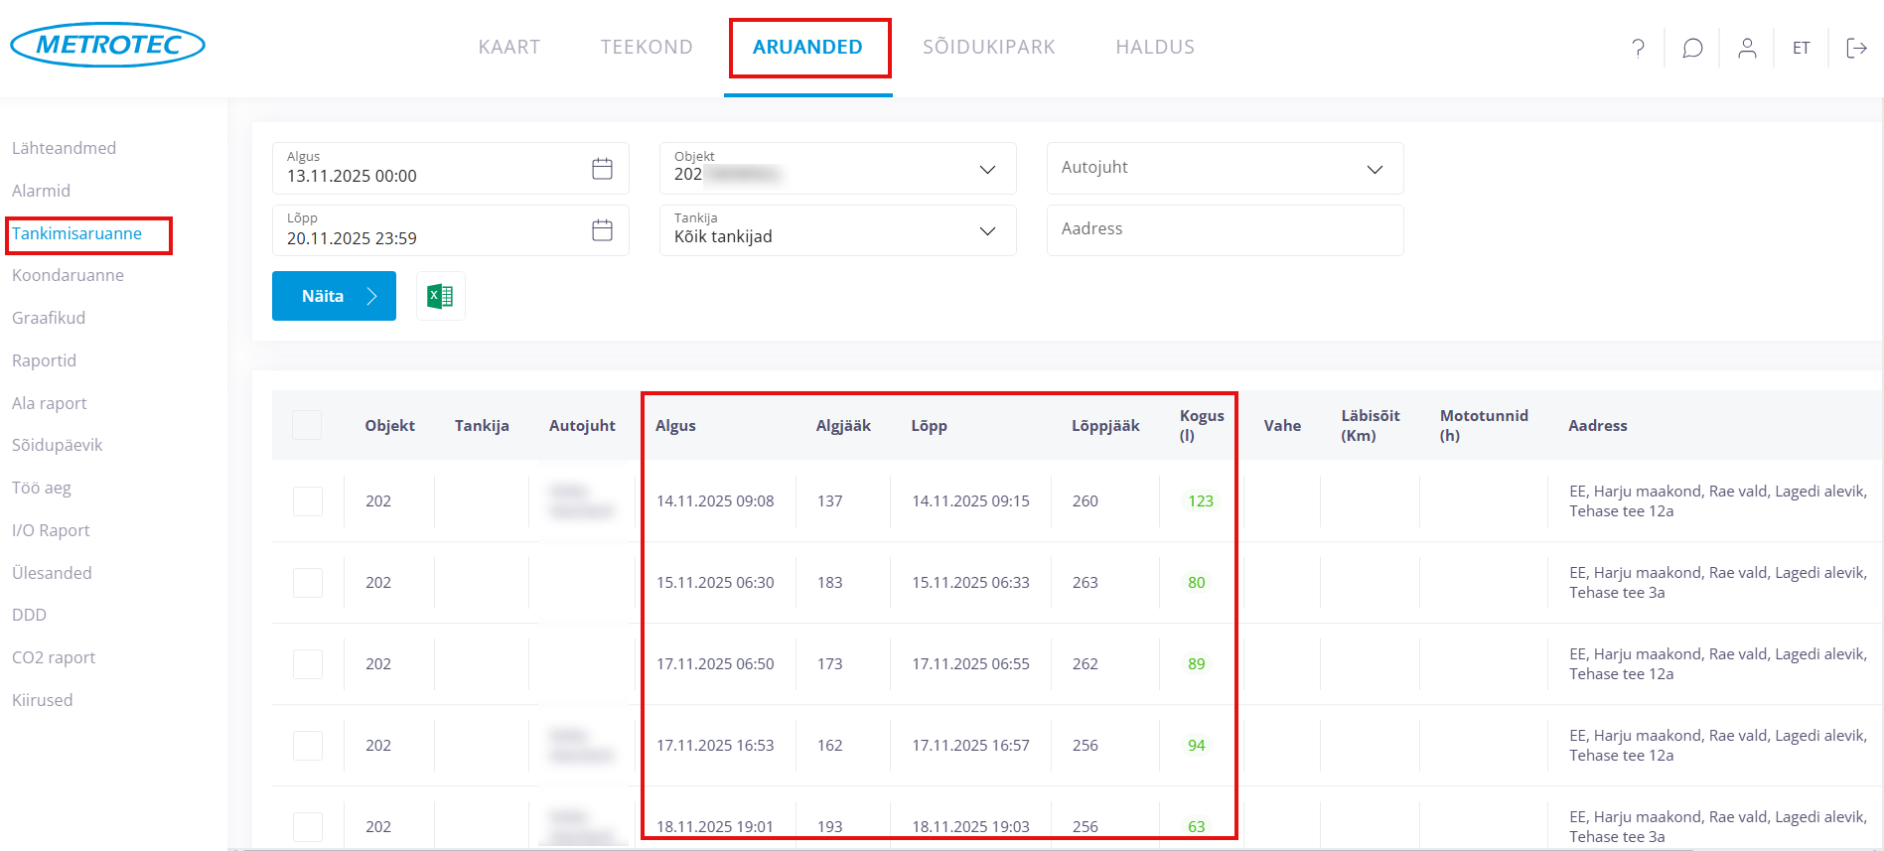This screenshot has width=1884, height=851.
Task: Open the Kaart tab
Action: pyautogui.click(x=508, y=47)
